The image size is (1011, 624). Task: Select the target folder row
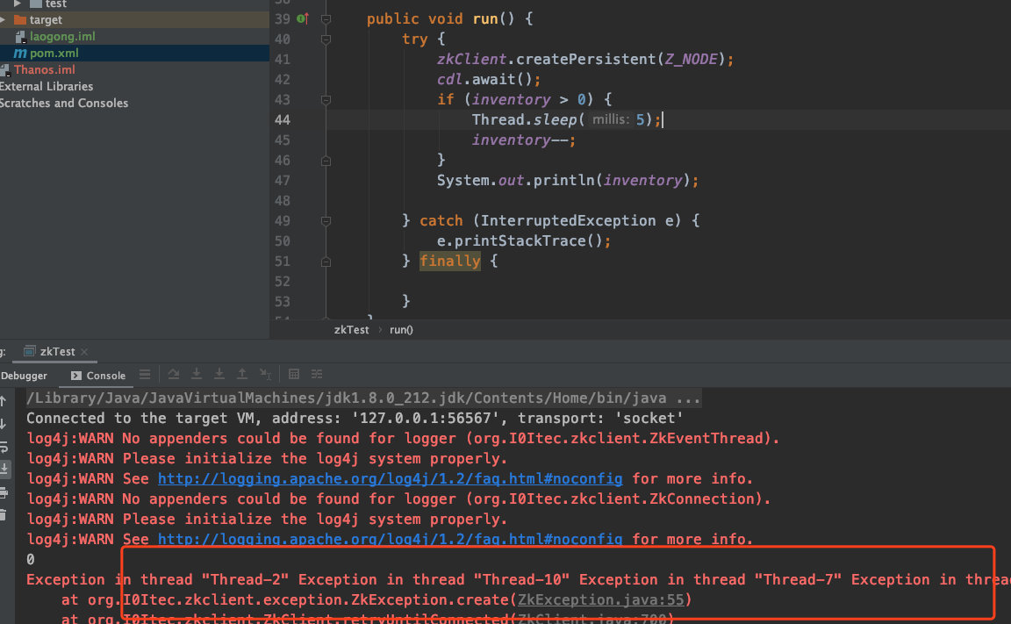135,20
